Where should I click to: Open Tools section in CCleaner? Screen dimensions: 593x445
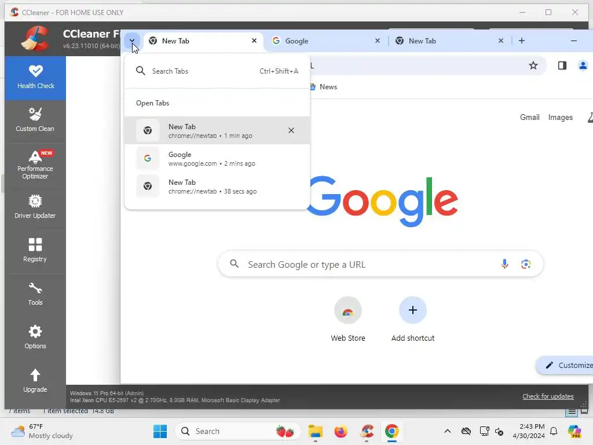pyautogui.click(x=35, y=294)
